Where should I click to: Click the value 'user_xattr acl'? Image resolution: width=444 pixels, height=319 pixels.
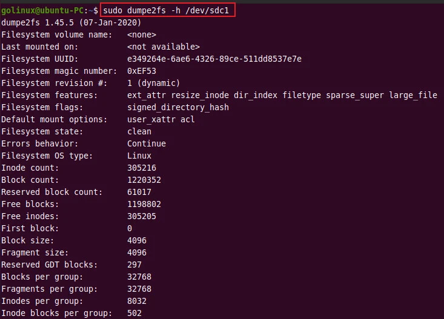click(x=161, y=119)
